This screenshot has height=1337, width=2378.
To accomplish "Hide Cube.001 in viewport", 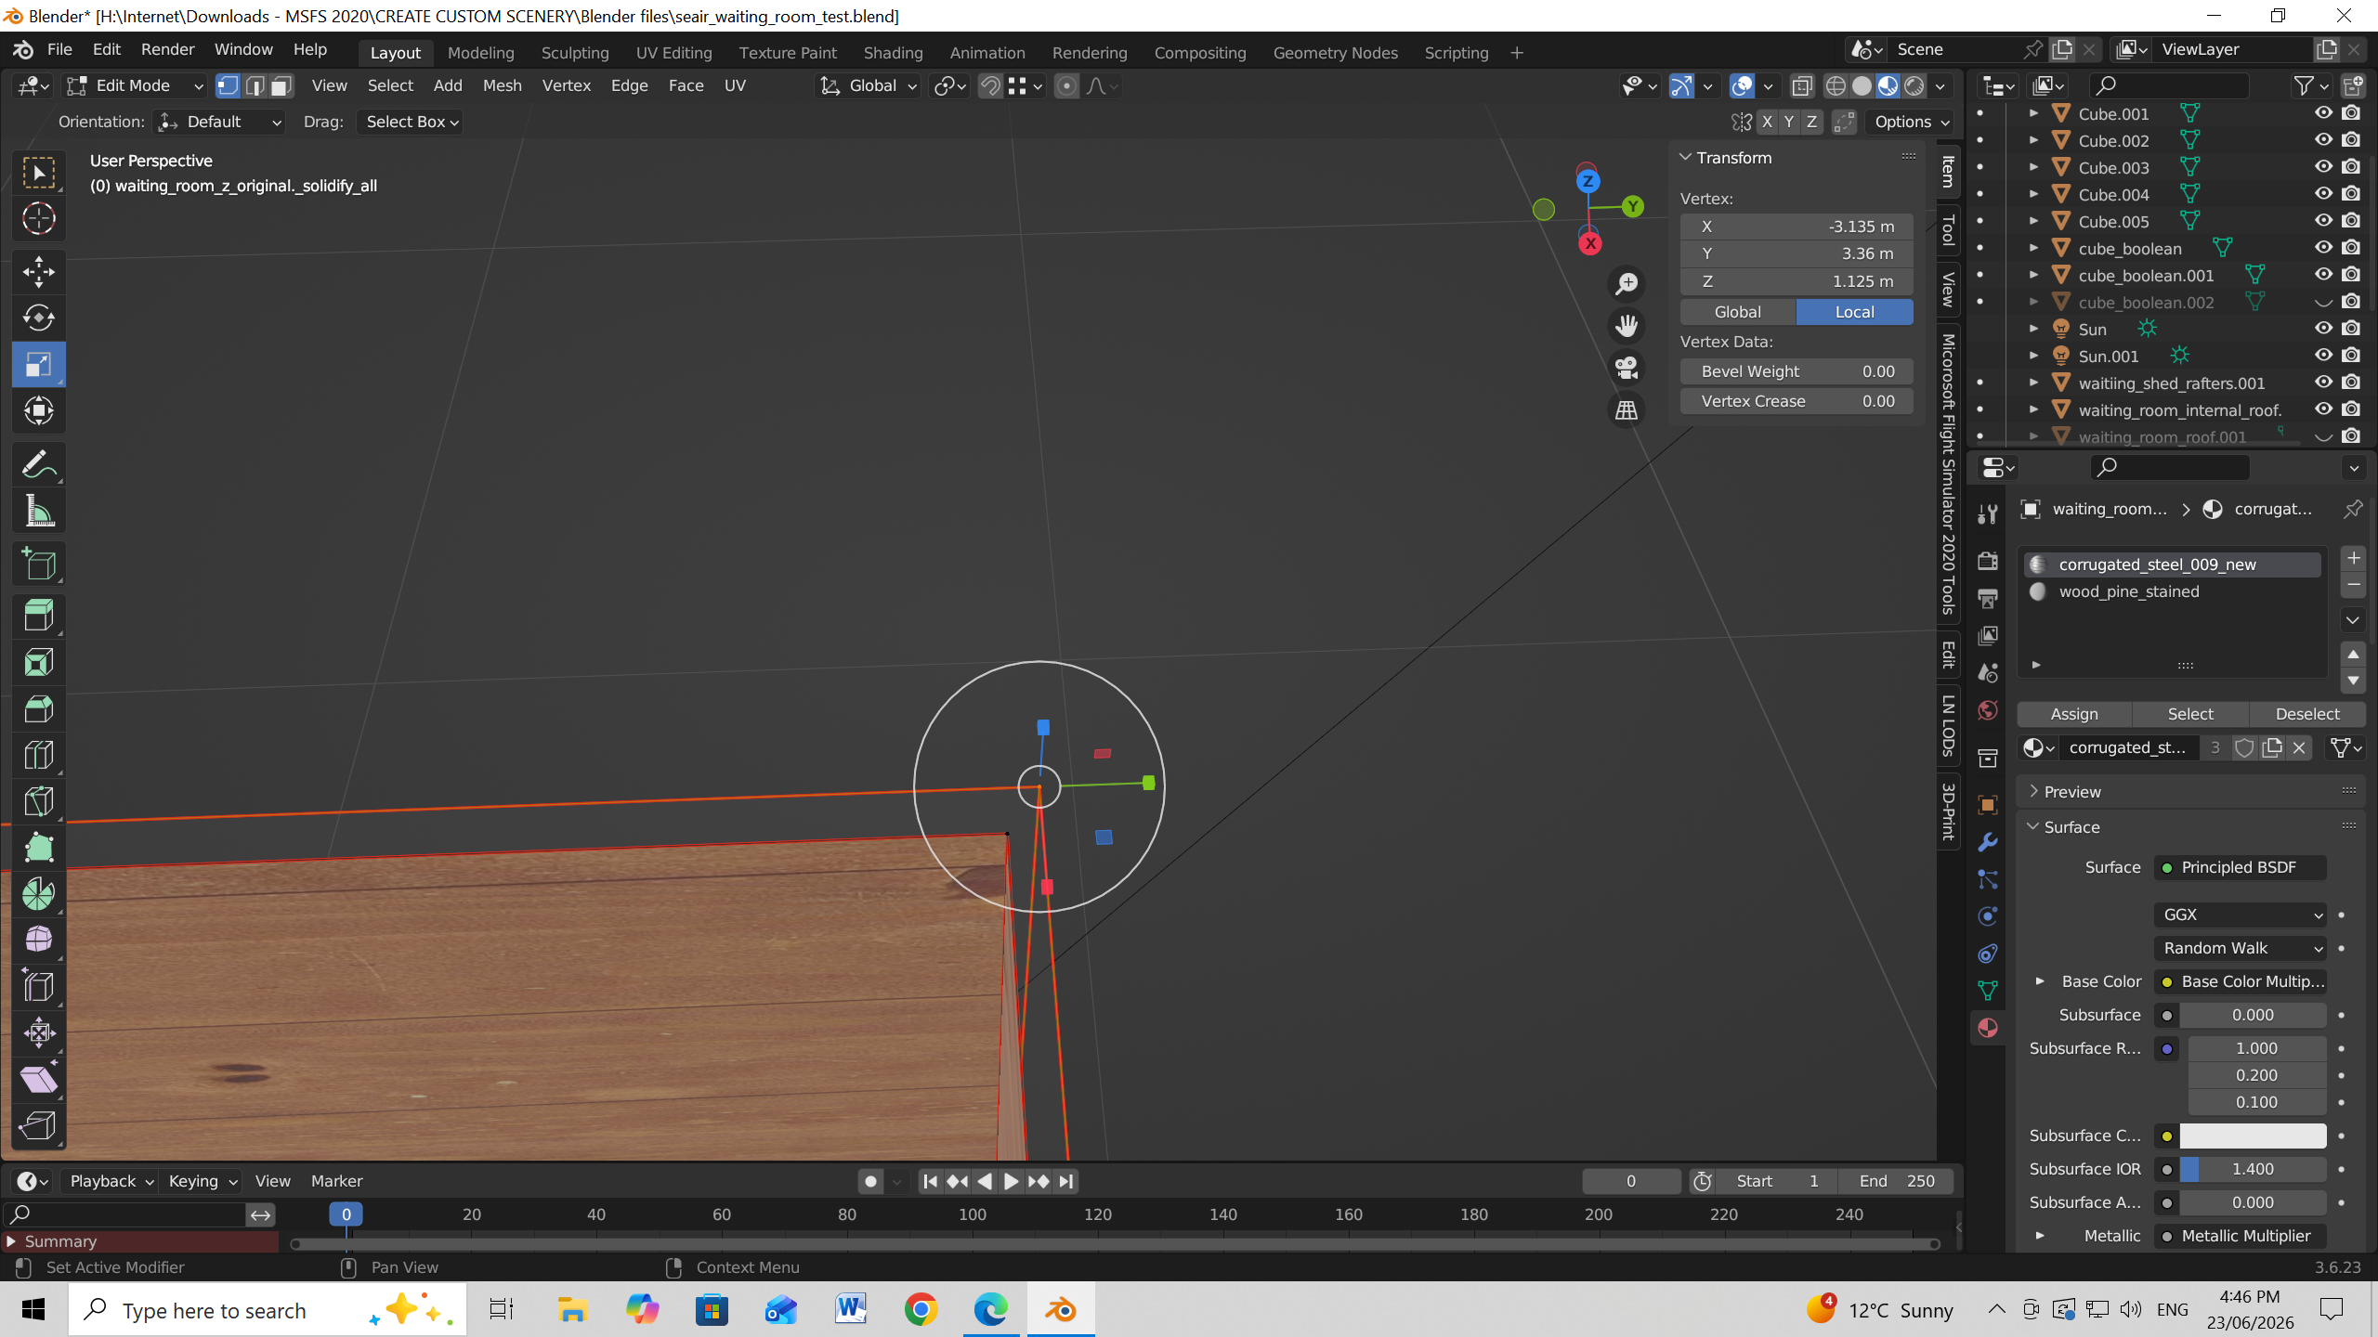I will (x=2323, y=113).
